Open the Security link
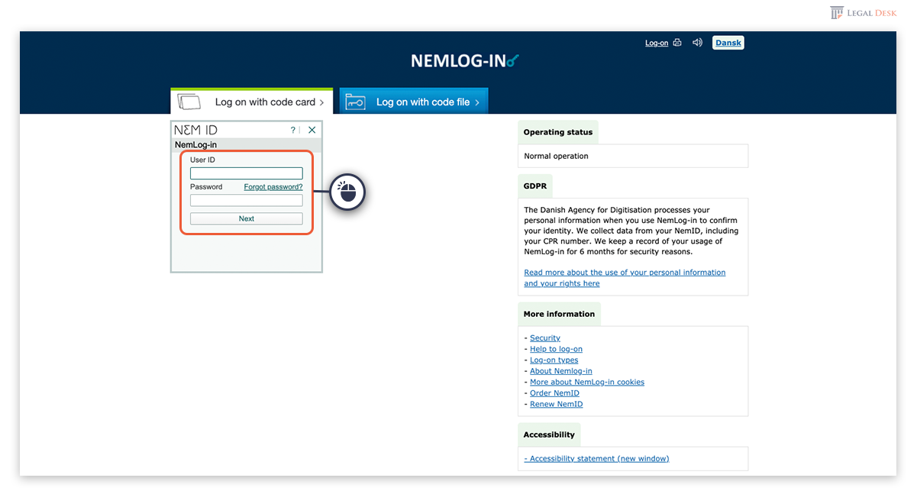 (x=545, y=338)
